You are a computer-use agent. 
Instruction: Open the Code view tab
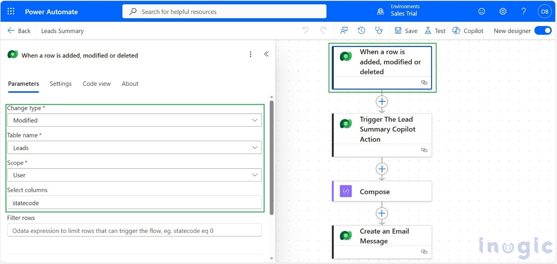[x=96, y=84]
